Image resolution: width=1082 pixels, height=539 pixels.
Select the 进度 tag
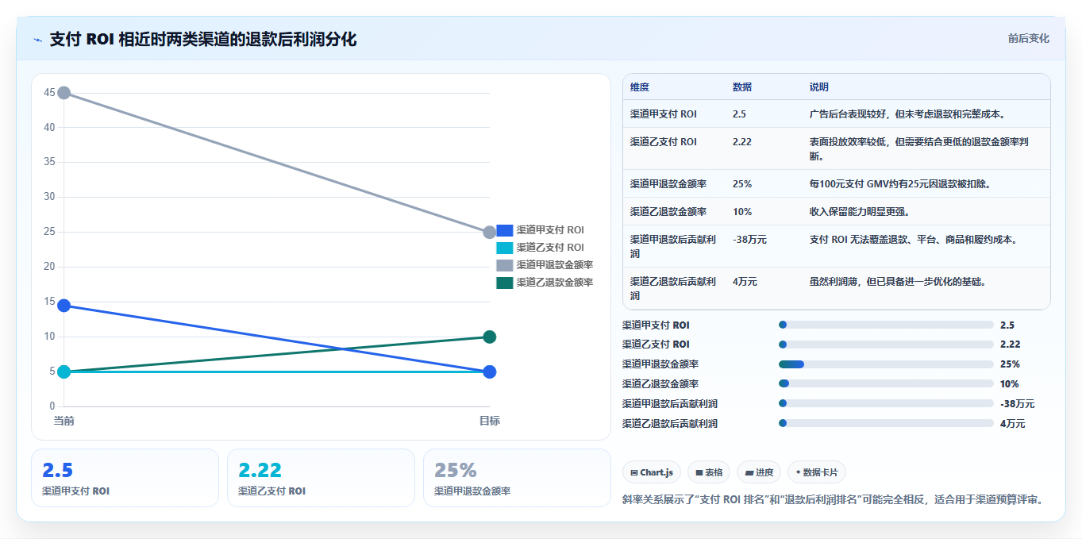pos(759,472)
